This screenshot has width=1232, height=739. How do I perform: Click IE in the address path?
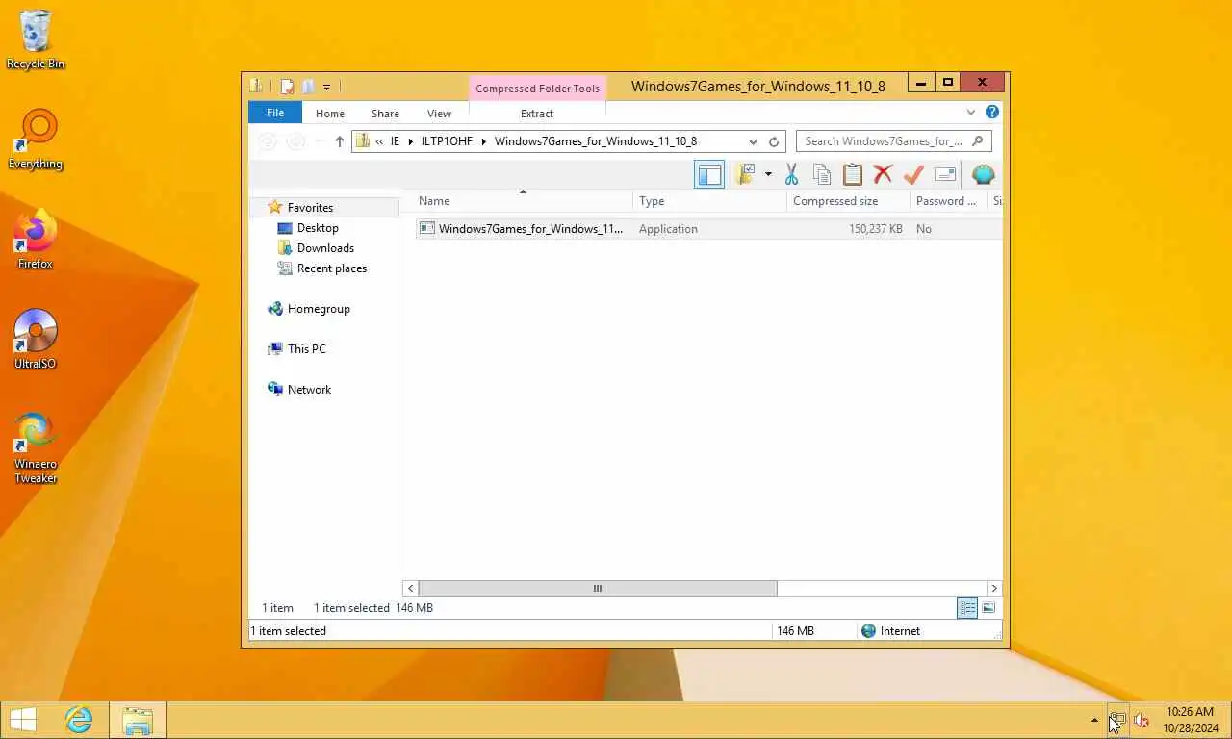[x=395, y=141]
